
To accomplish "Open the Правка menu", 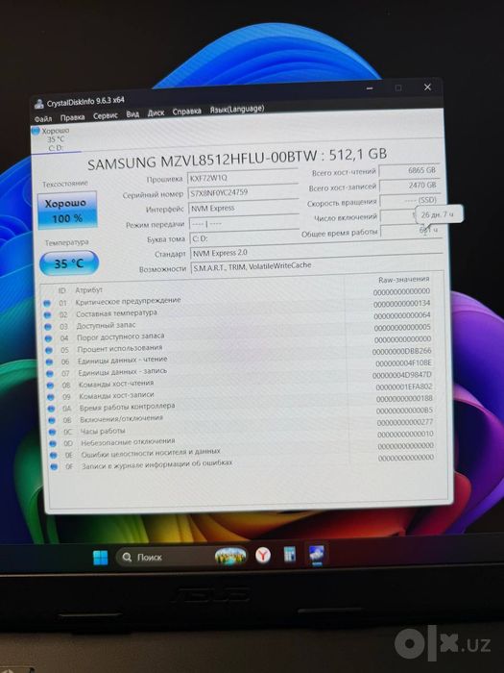I will tap(72, 117).
